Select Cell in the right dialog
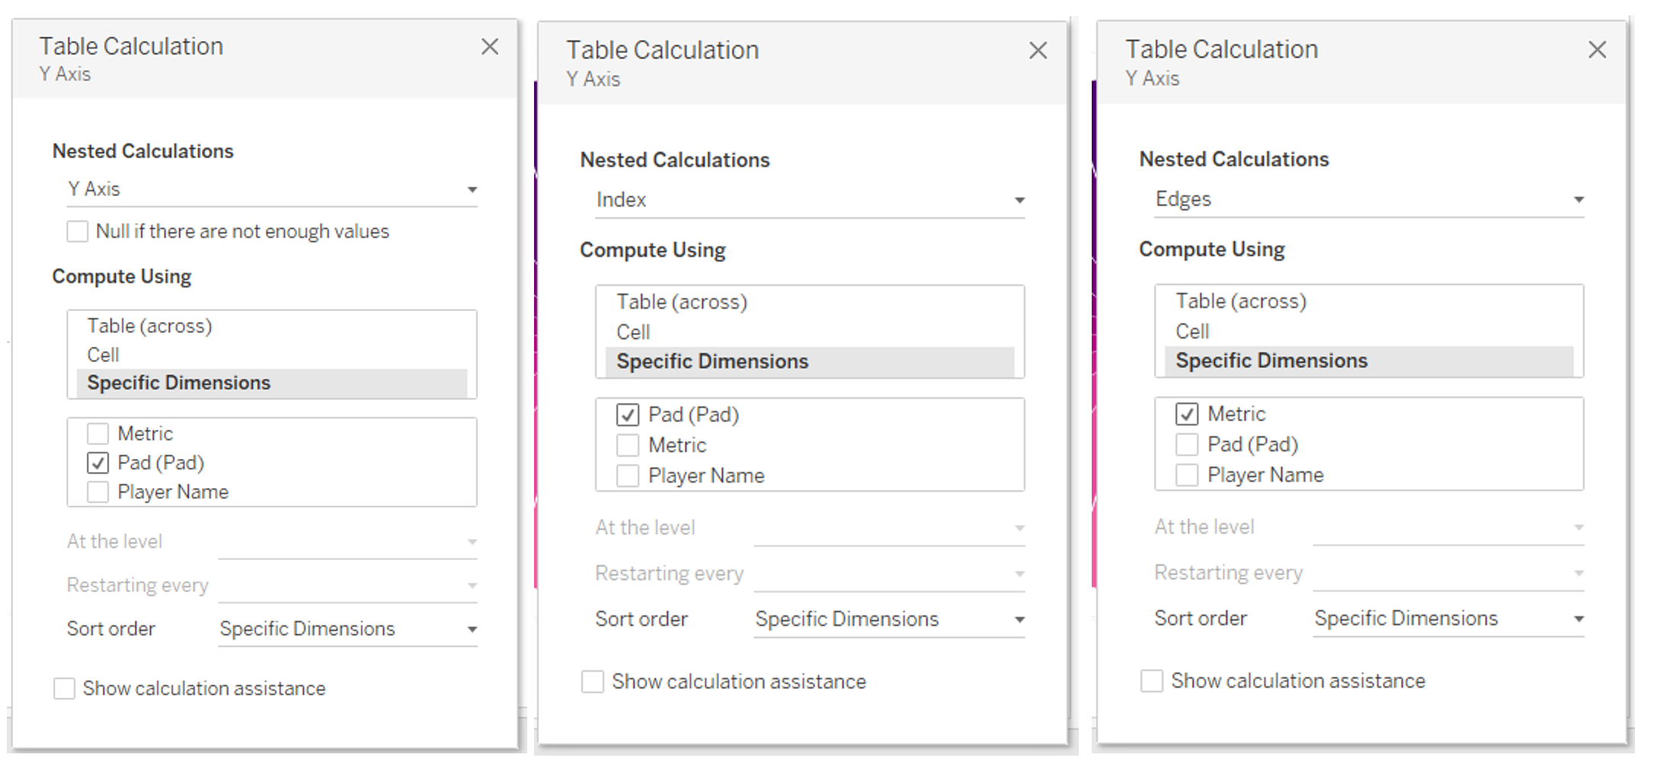Image resolution: width=1654 pixels, height=777 pixels. click(1192, 332)
